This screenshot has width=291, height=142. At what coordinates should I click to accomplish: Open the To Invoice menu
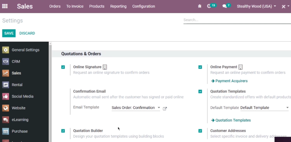[75, 6]
